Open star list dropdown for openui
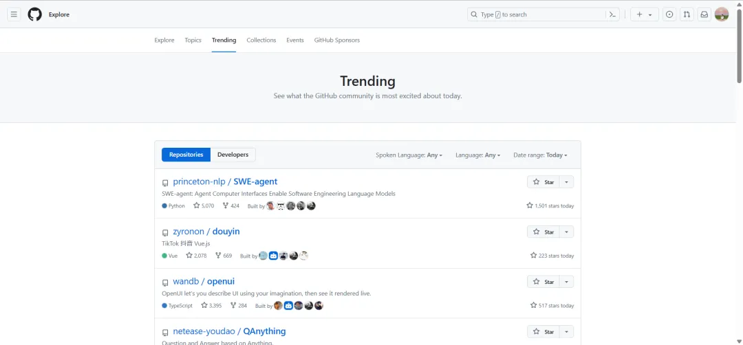 pyautogui.click(x=567, y=282)
